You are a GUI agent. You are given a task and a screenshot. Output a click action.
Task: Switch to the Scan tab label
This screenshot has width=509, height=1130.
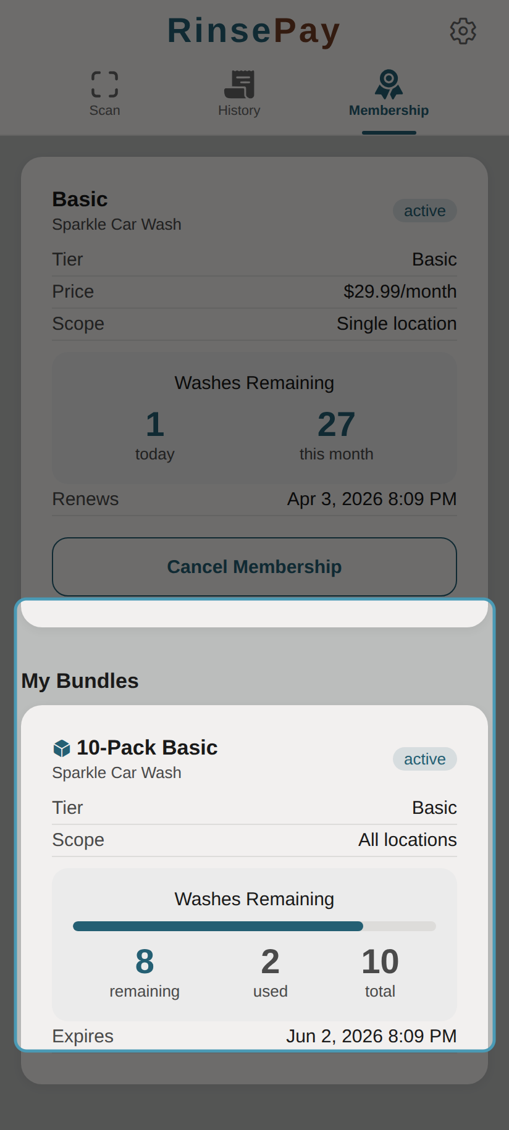104,111
